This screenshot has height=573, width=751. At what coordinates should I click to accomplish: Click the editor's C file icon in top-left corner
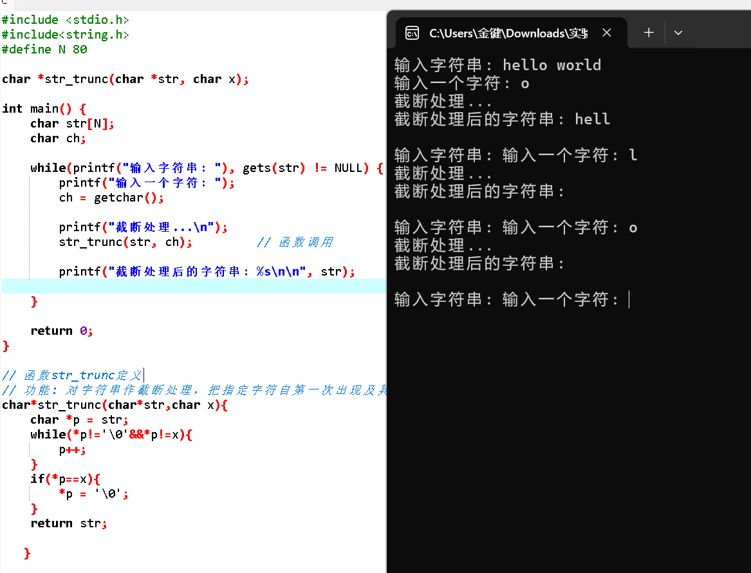[x=6, y=4]
